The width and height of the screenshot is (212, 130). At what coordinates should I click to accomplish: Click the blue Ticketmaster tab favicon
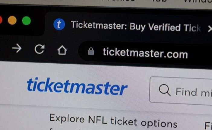click(59, 24)
